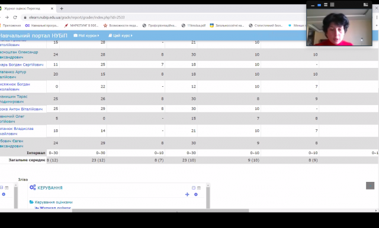Screen dimensions: 379x228
Task: Select the single speaker view in the video panel
Action: click(319, 5)
